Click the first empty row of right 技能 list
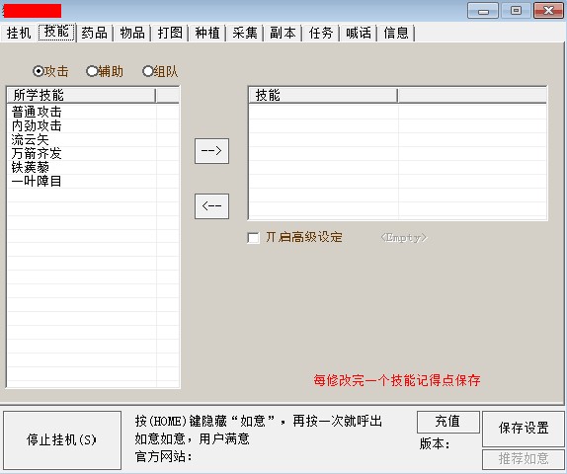The height and width of the screenshot is (474, 567). (398, 113)
